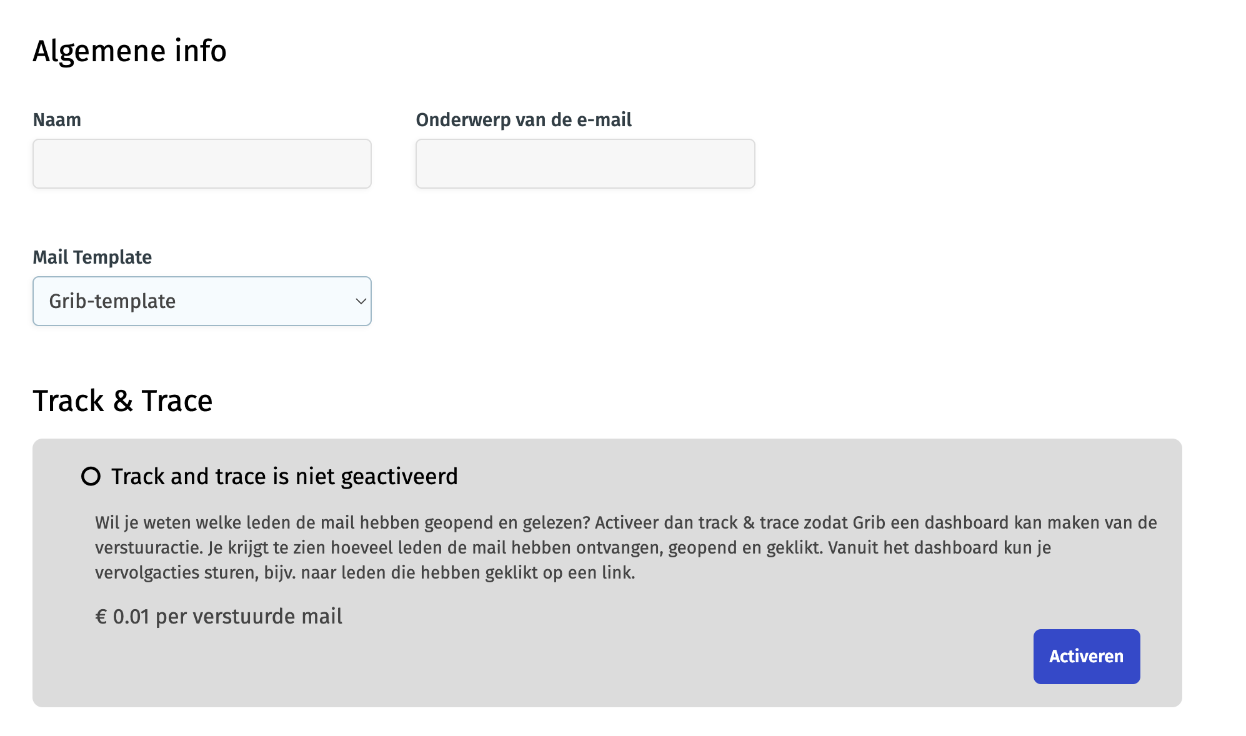Click the word 'geactiveerd' in the status title
Viewport: 1246px width, 736px height.
coord(399,477)
